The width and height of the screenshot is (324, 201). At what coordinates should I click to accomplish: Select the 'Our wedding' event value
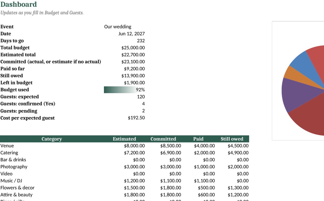pos(118,27)
